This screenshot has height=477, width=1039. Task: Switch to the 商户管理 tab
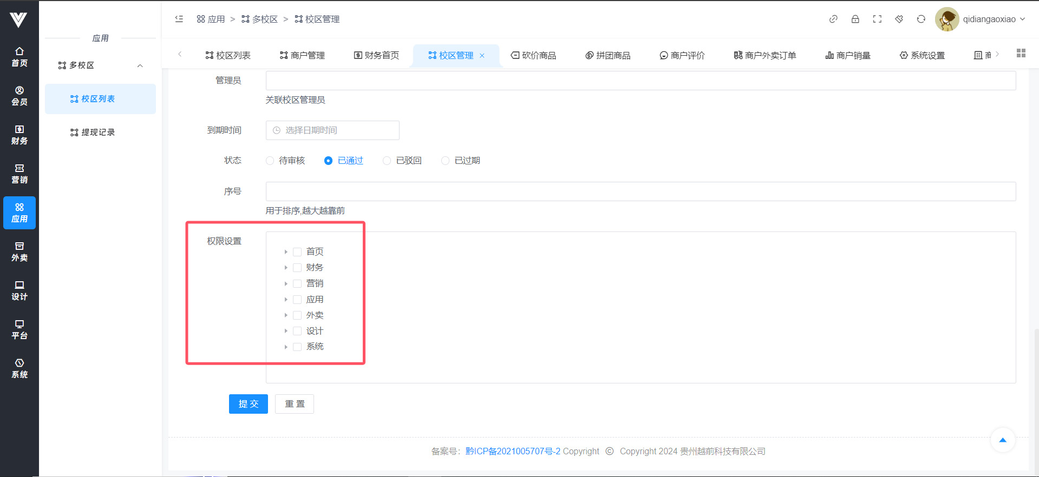point(302,55)
